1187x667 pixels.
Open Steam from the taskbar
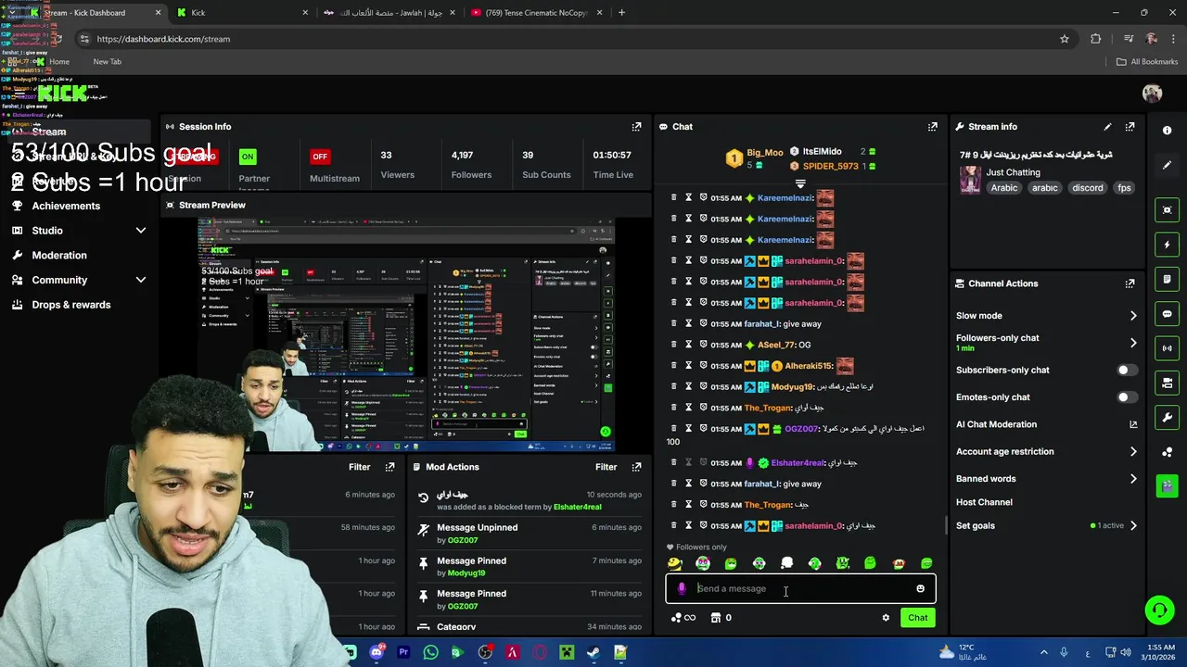click(593, 652)
